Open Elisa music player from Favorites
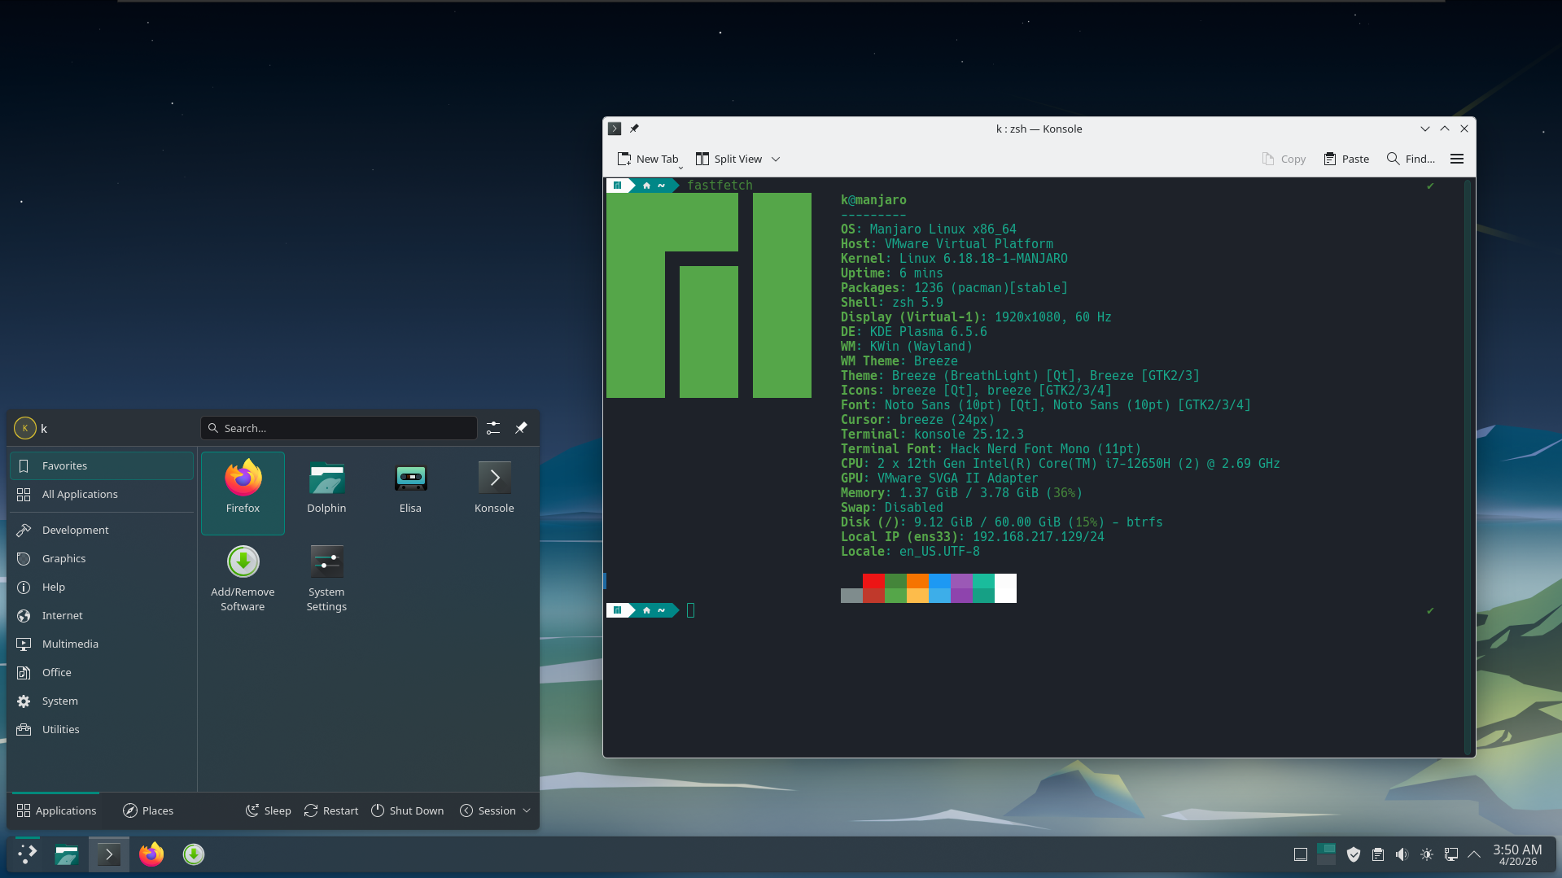 click(410, 492)
